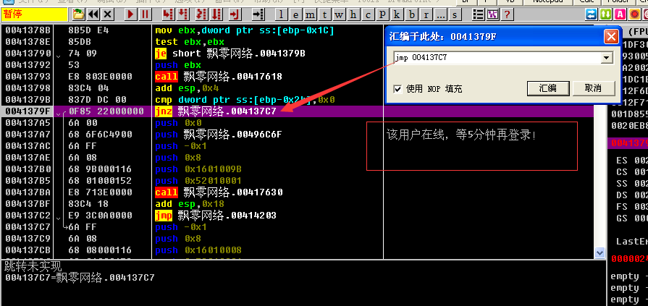Image resolution: width=648 pixels, height=306 pixels.
Task: Click the Execute till return icon
Action: pyautogui.click(x=235, y=14)
